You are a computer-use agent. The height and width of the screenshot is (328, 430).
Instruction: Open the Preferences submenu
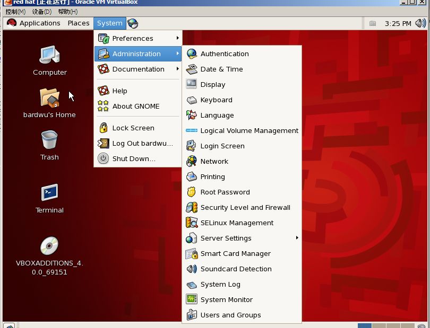click(138, 38)
